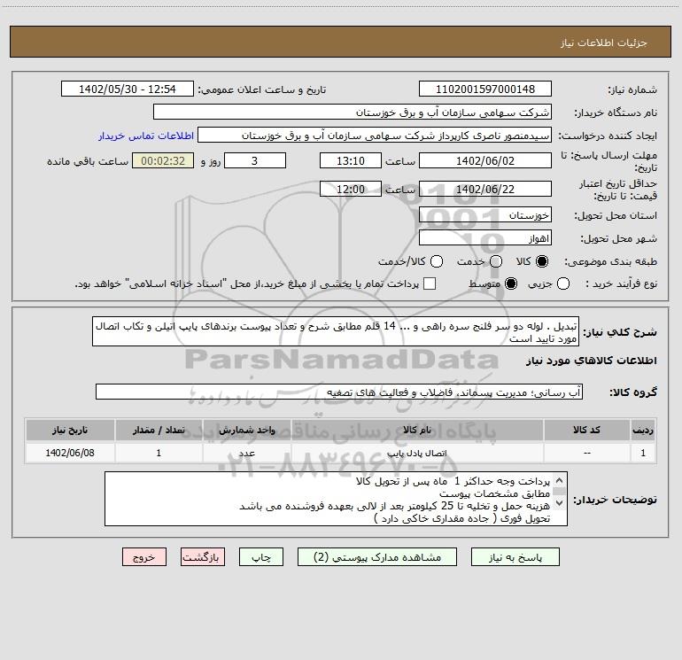Click the validity time field 12:00

pos(351,189)
